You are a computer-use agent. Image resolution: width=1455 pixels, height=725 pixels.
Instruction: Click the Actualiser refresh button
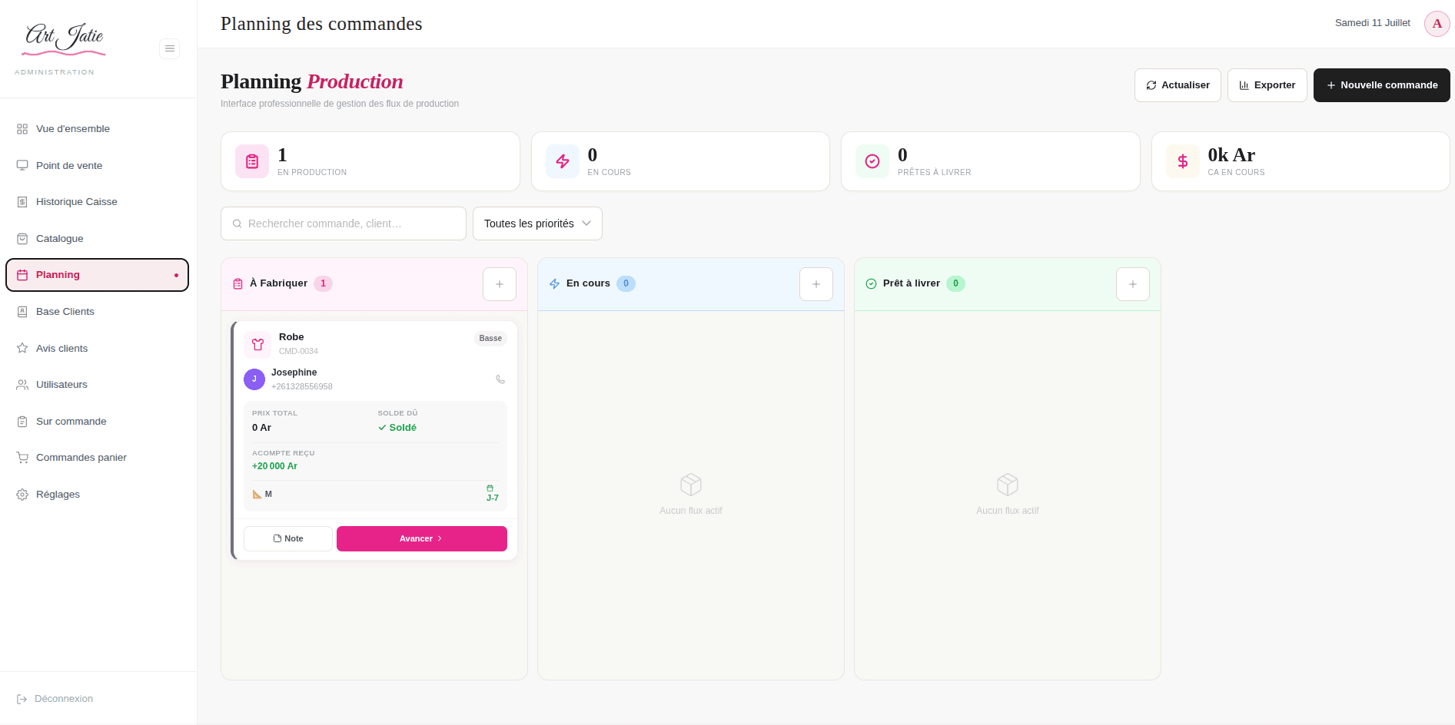pos(1178,85)
